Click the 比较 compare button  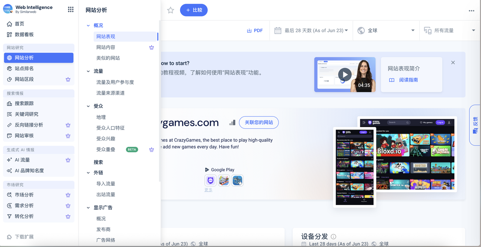tap(194, 10)
